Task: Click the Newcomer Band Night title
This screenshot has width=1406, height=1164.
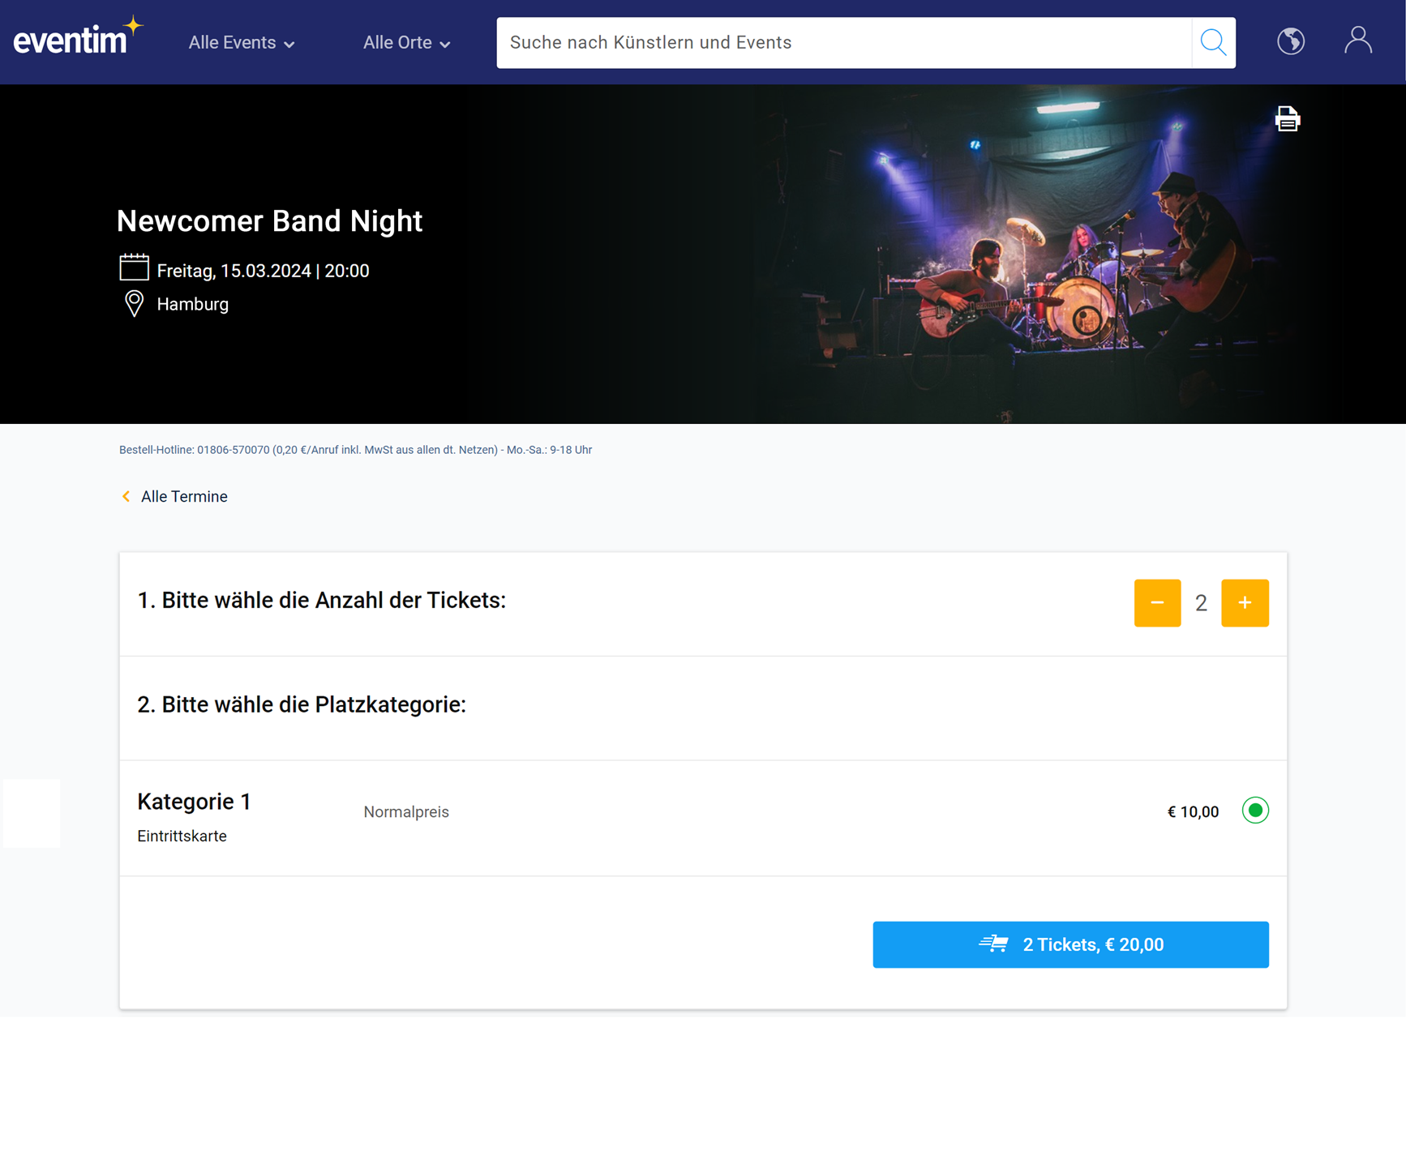Action: point(269,220)
